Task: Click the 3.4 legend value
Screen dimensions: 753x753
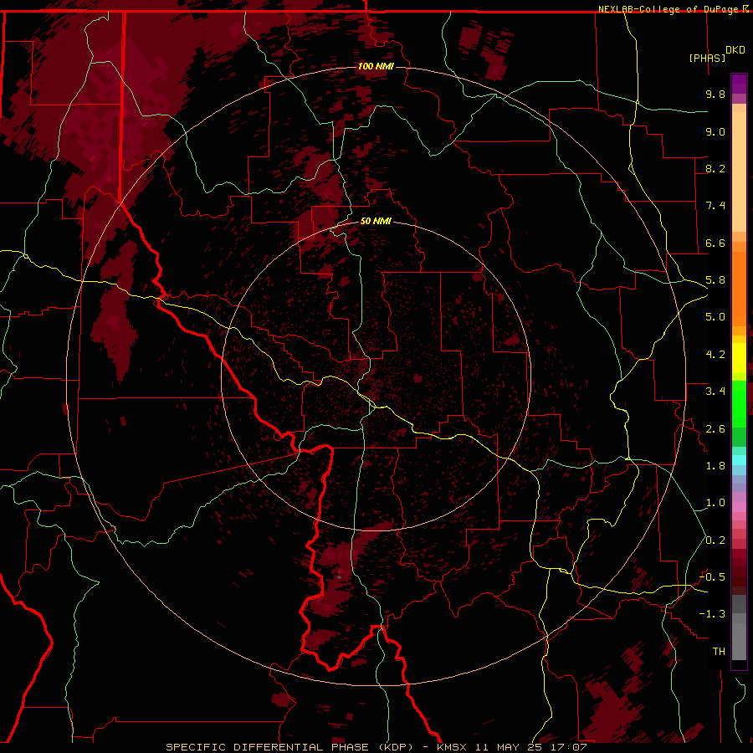Action: [x=715, y=392]
